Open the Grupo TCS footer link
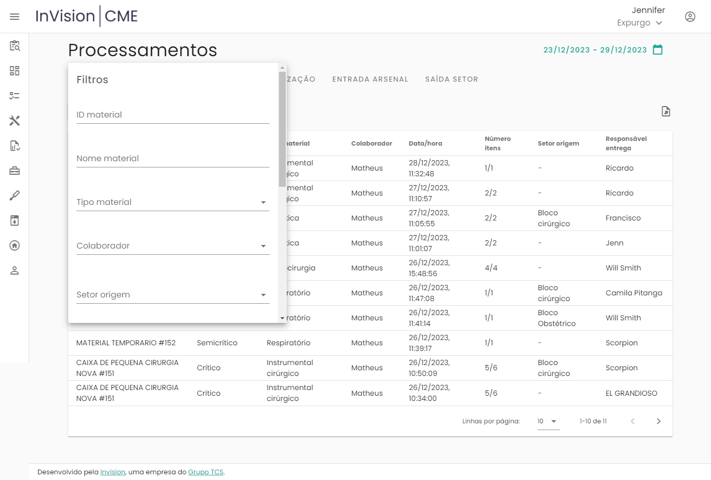 pos(206,472)
